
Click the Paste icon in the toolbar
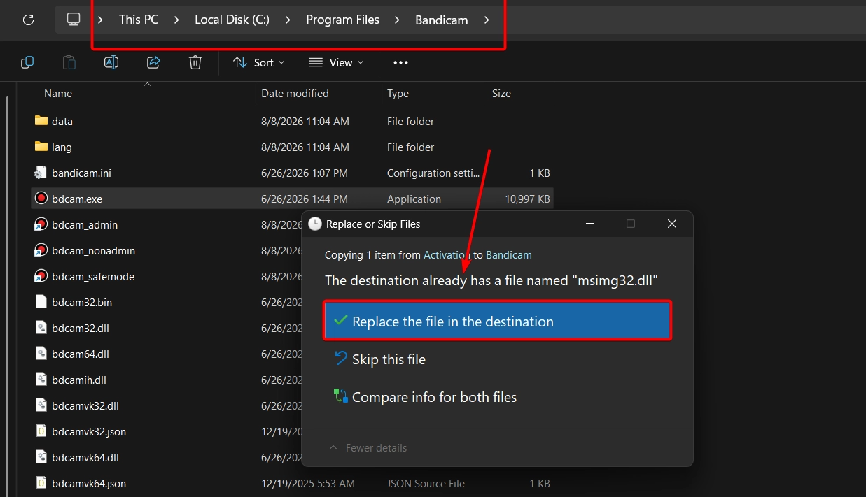[69, 62]
